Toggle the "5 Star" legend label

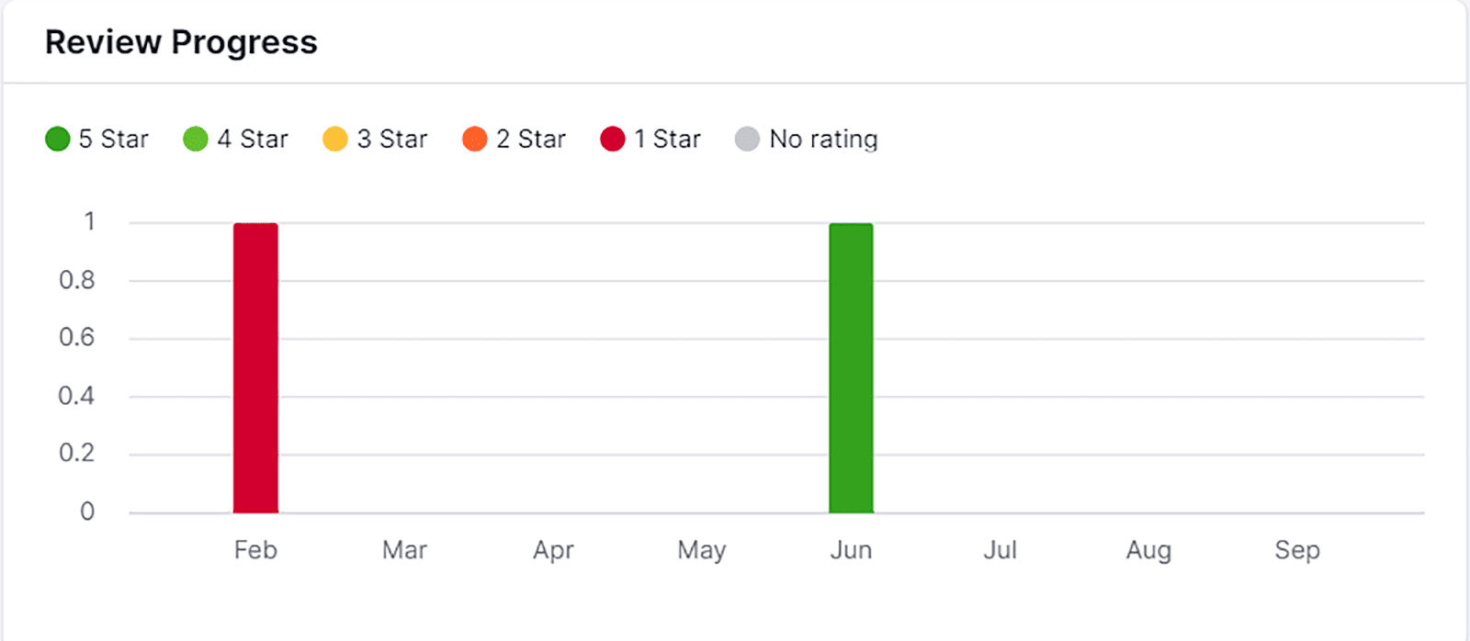114,140
